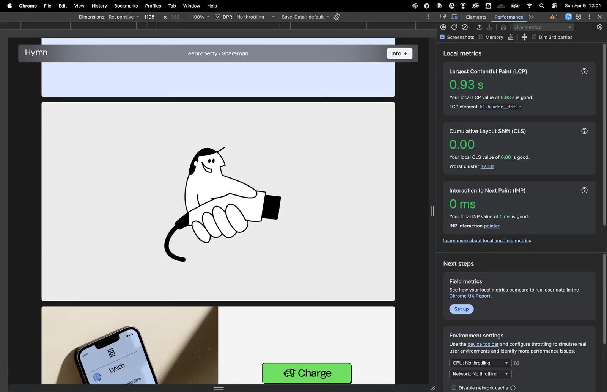Open the 100% zoom dropdown
The height and width of the screenshot is (392, 607).
pyautogui.click(x=201, y=17)
